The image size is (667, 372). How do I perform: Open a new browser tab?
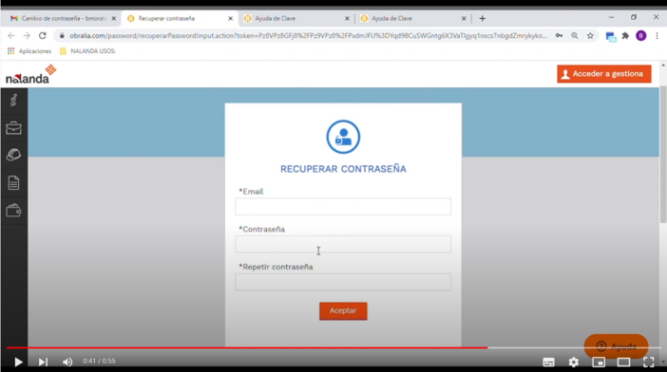coord(482,18)
